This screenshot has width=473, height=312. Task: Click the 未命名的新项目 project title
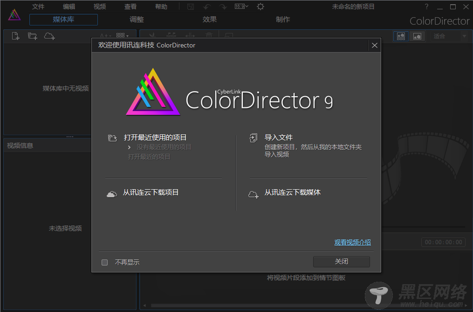click(x=353, y=7)
